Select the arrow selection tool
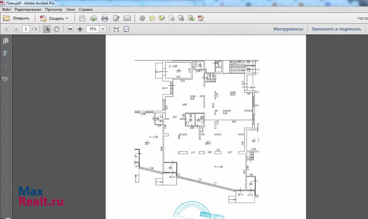This screenshot has height=219, width=368. 47,29
